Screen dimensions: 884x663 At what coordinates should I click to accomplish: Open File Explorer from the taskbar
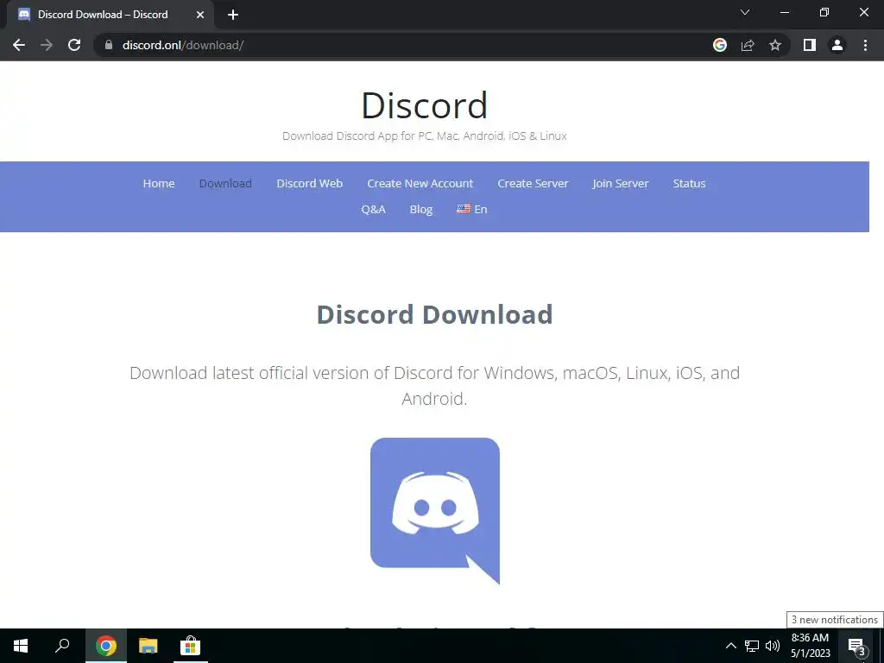click(x=148, y=646)
